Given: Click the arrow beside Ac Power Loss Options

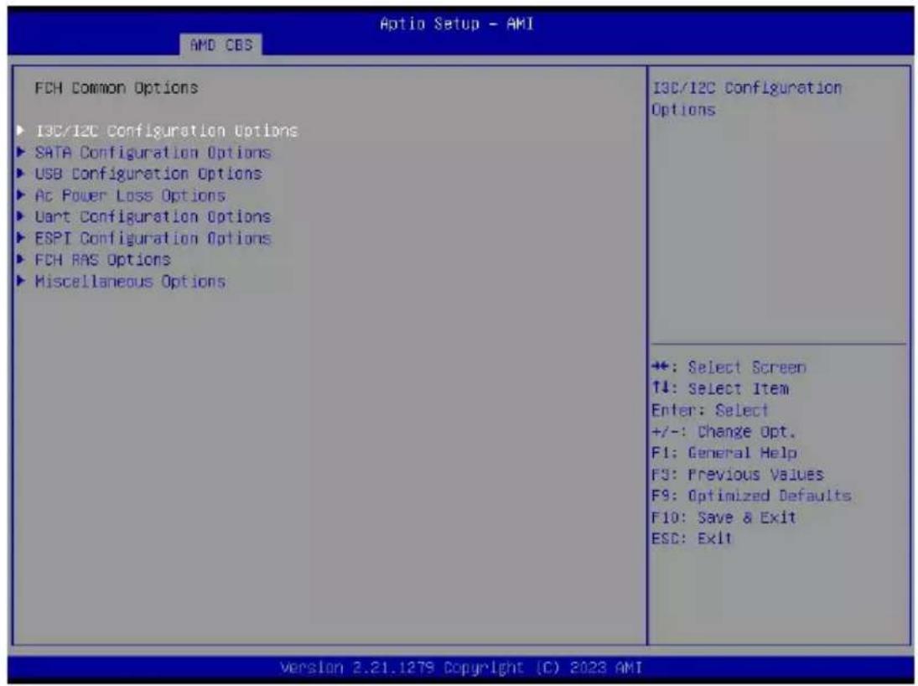Looking at the screenshot, I should click(21, 195).
